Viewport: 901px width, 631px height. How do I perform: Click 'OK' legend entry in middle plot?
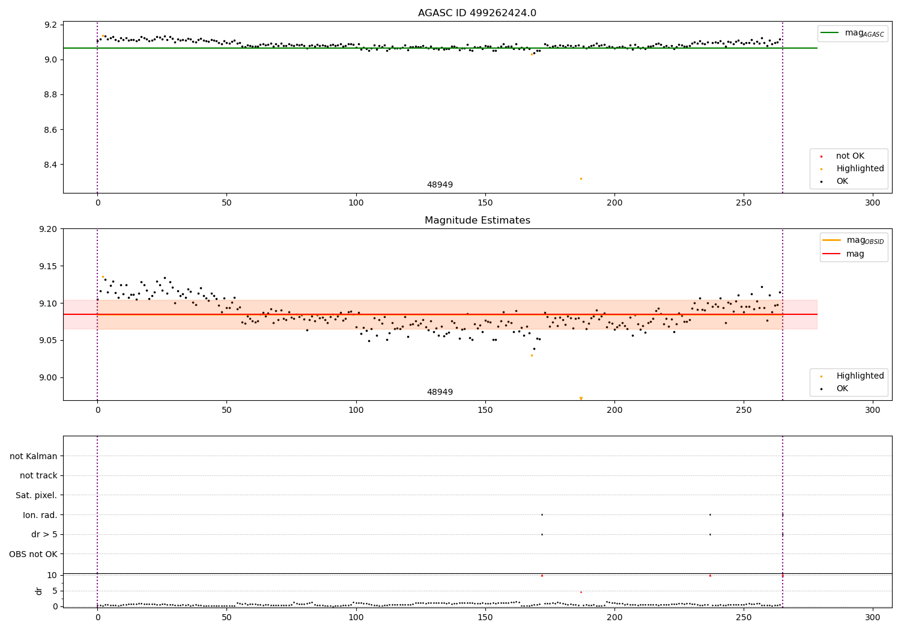pyautogui.click(x=842, y=388)
